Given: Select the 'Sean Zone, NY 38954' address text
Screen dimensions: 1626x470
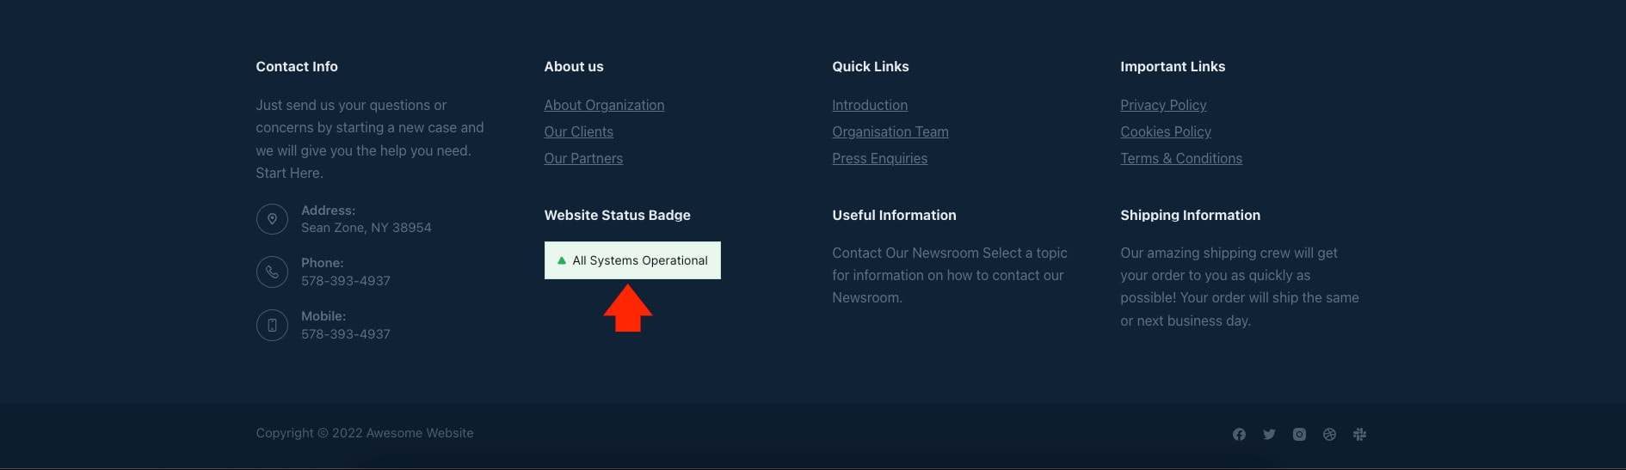Looking at the screenshot, I should pyautogui.click(x=366, y=228).
